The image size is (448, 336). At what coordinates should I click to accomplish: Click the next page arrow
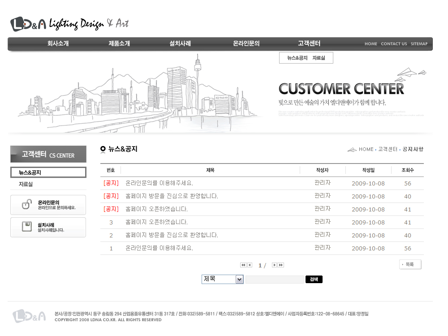pos(274,265)
